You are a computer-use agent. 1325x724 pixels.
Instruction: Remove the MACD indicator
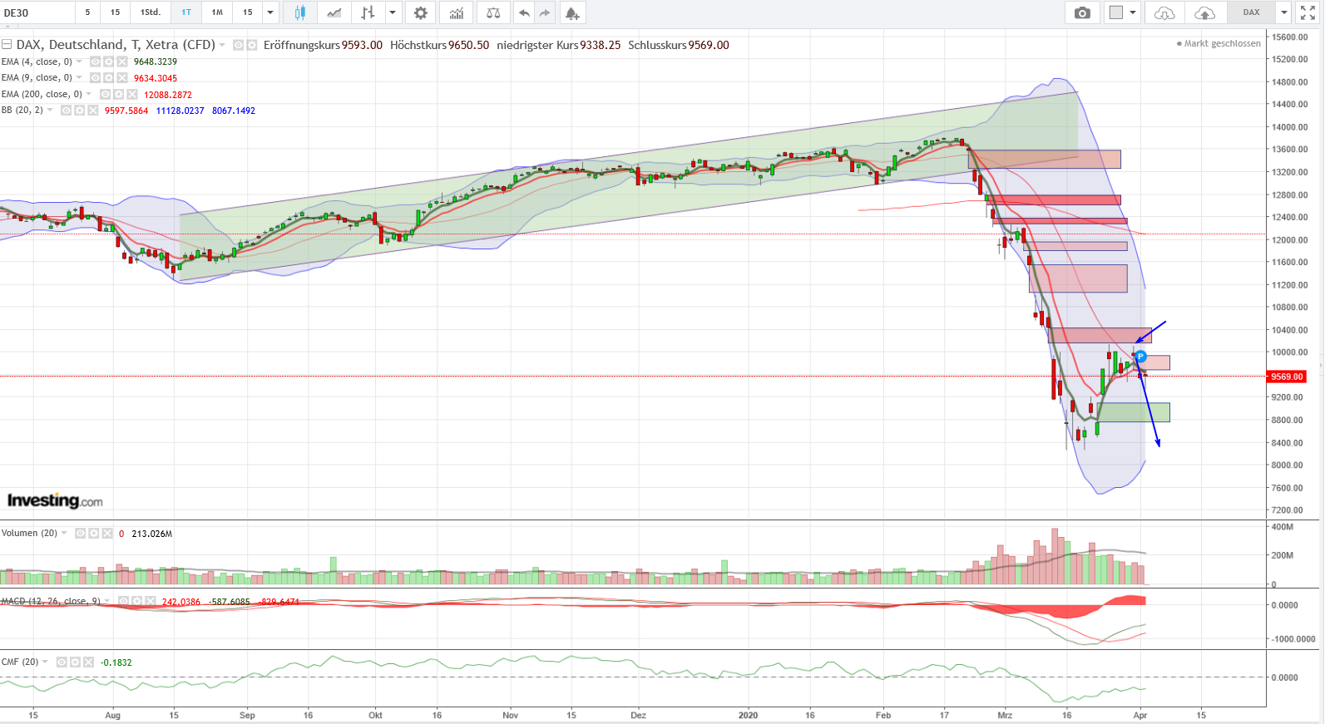149,601
